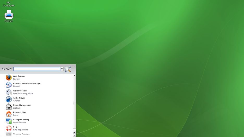Image resolution: width=244 pixels, height=137 pixels.
Task: Select the My Computer desktop label
Action: [x=9, y=4]
